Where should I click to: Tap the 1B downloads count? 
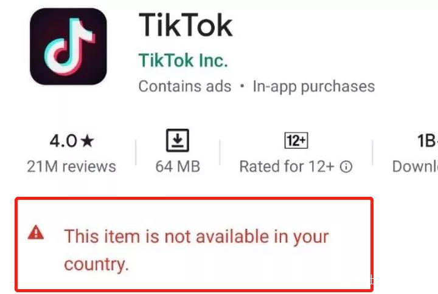click(x=428, y=140)
